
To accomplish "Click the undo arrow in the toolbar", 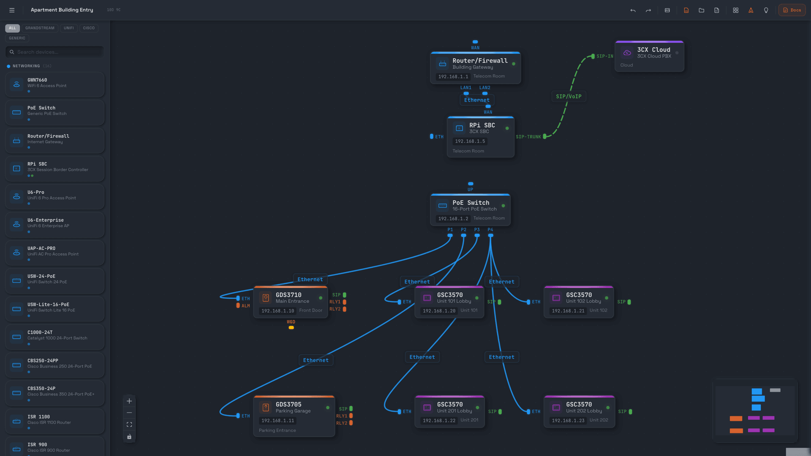I will tap(633, 10).
